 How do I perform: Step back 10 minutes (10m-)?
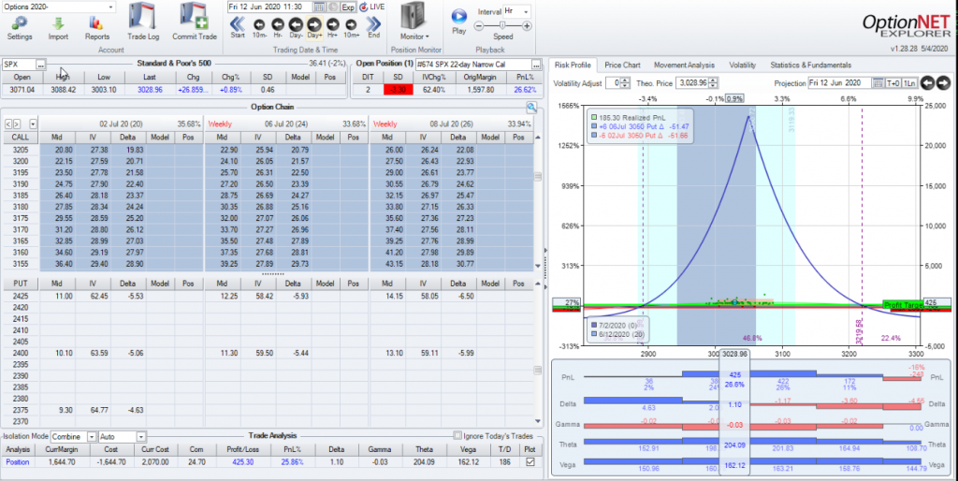[259, 24]
